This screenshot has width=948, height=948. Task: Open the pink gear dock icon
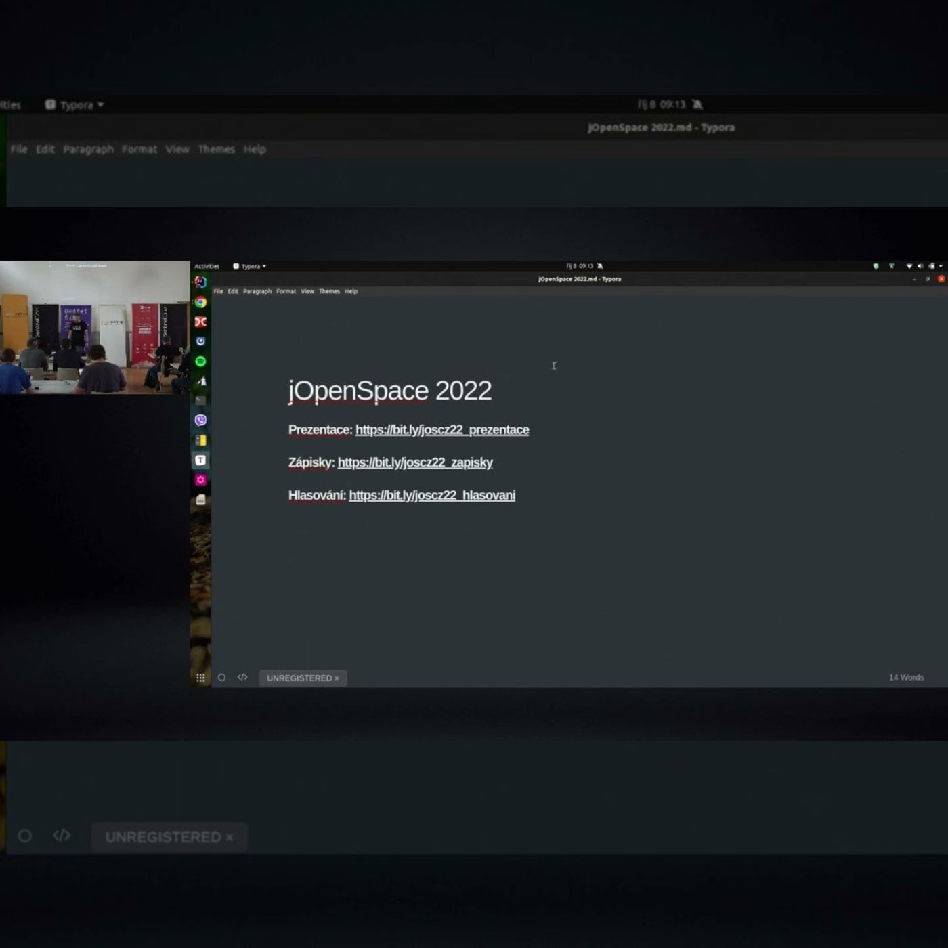[200, 479]
